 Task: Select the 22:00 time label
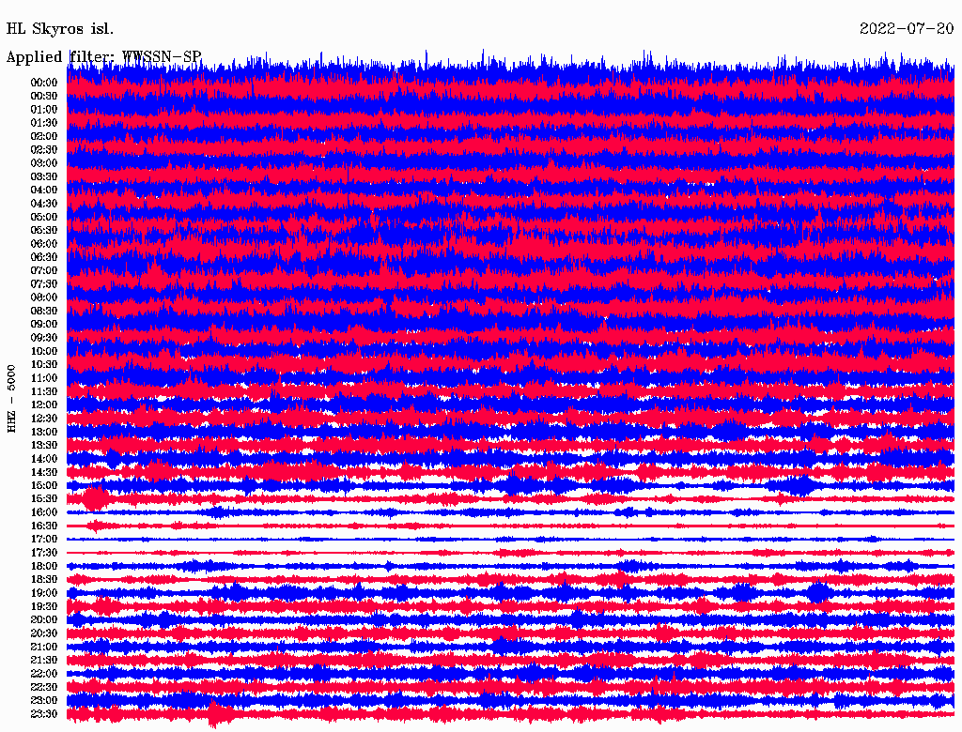point(44,674)
